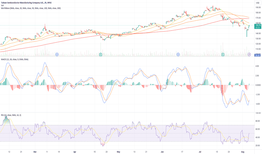262x154 pixels.
Task: Click the purple lightning event icon
Action: (249, 54)
